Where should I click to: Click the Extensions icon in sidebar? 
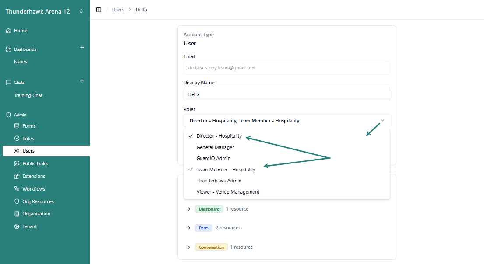[17, 176]
